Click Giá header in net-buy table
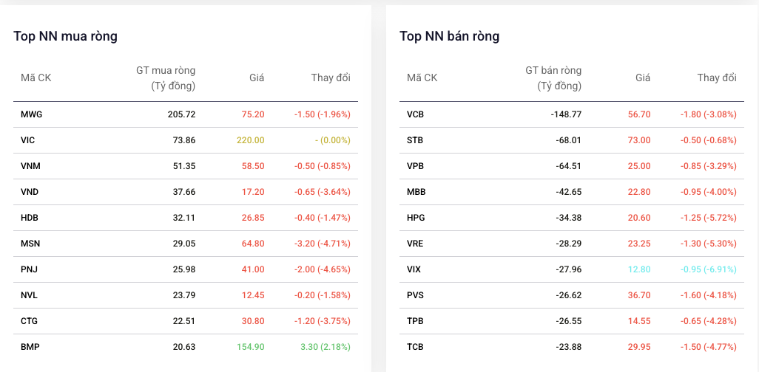The image size is (759, 372). click(x=257, y=77)
